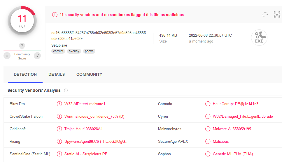The width and height of the screenshot is (282, 162).
Task: Click the community score question mark icon
Action: (22, 46)
